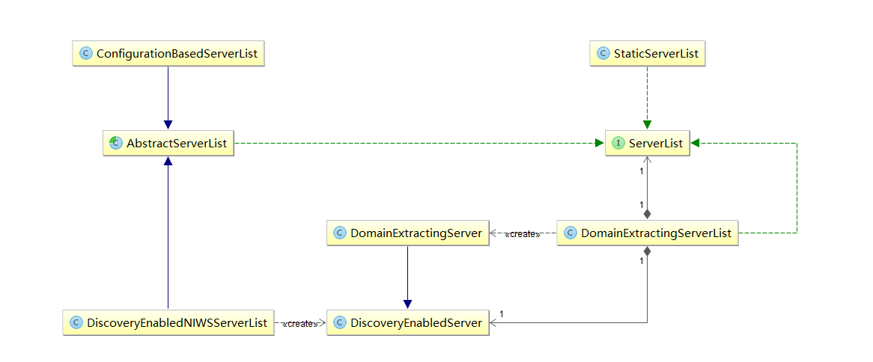The width and height of the screenshot is (873, 362).
Task: Select the ServerList interface node
Action: tap(648, 143)
